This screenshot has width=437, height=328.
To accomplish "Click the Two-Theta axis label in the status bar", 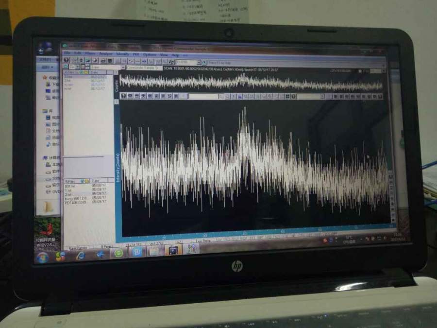I will point(203,241).
